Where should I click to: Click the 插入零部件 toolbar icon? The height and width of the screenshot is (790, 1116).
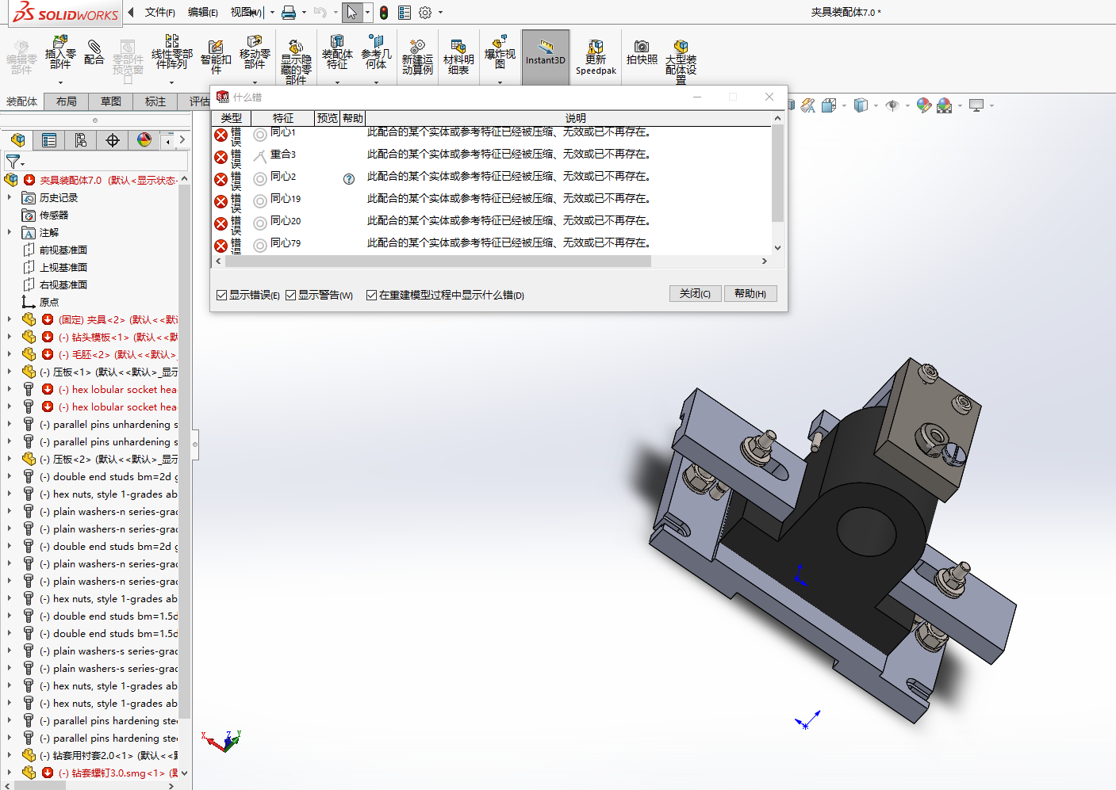click(x=60, y=52)
